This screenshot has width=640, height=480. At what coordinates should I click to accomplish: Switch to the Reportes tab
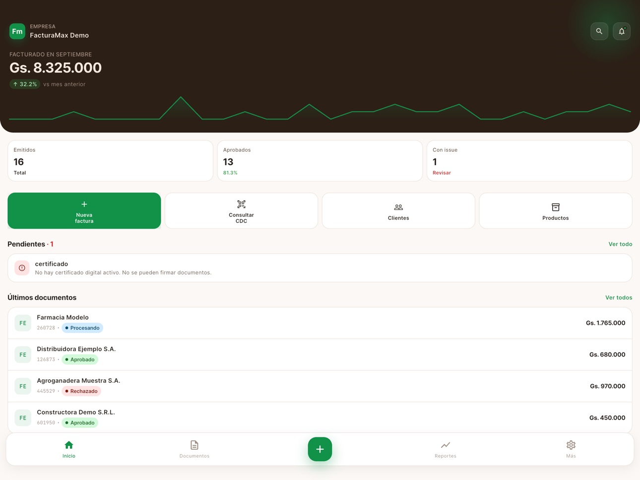point(446,449)
